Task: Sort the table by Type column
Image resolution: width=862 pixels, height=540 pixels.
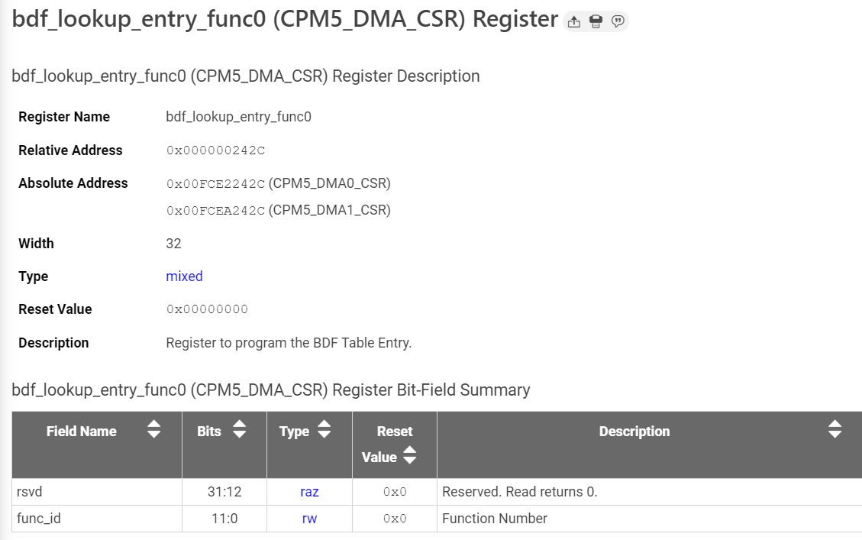Action: click(x=325, y=430)
